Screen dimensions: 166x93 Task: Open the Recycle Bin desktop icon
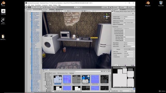[x=161, y=3]
